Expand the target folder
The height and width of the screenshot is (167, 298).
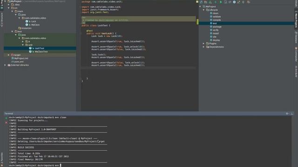pyautogui.click(x=9, y=55)
